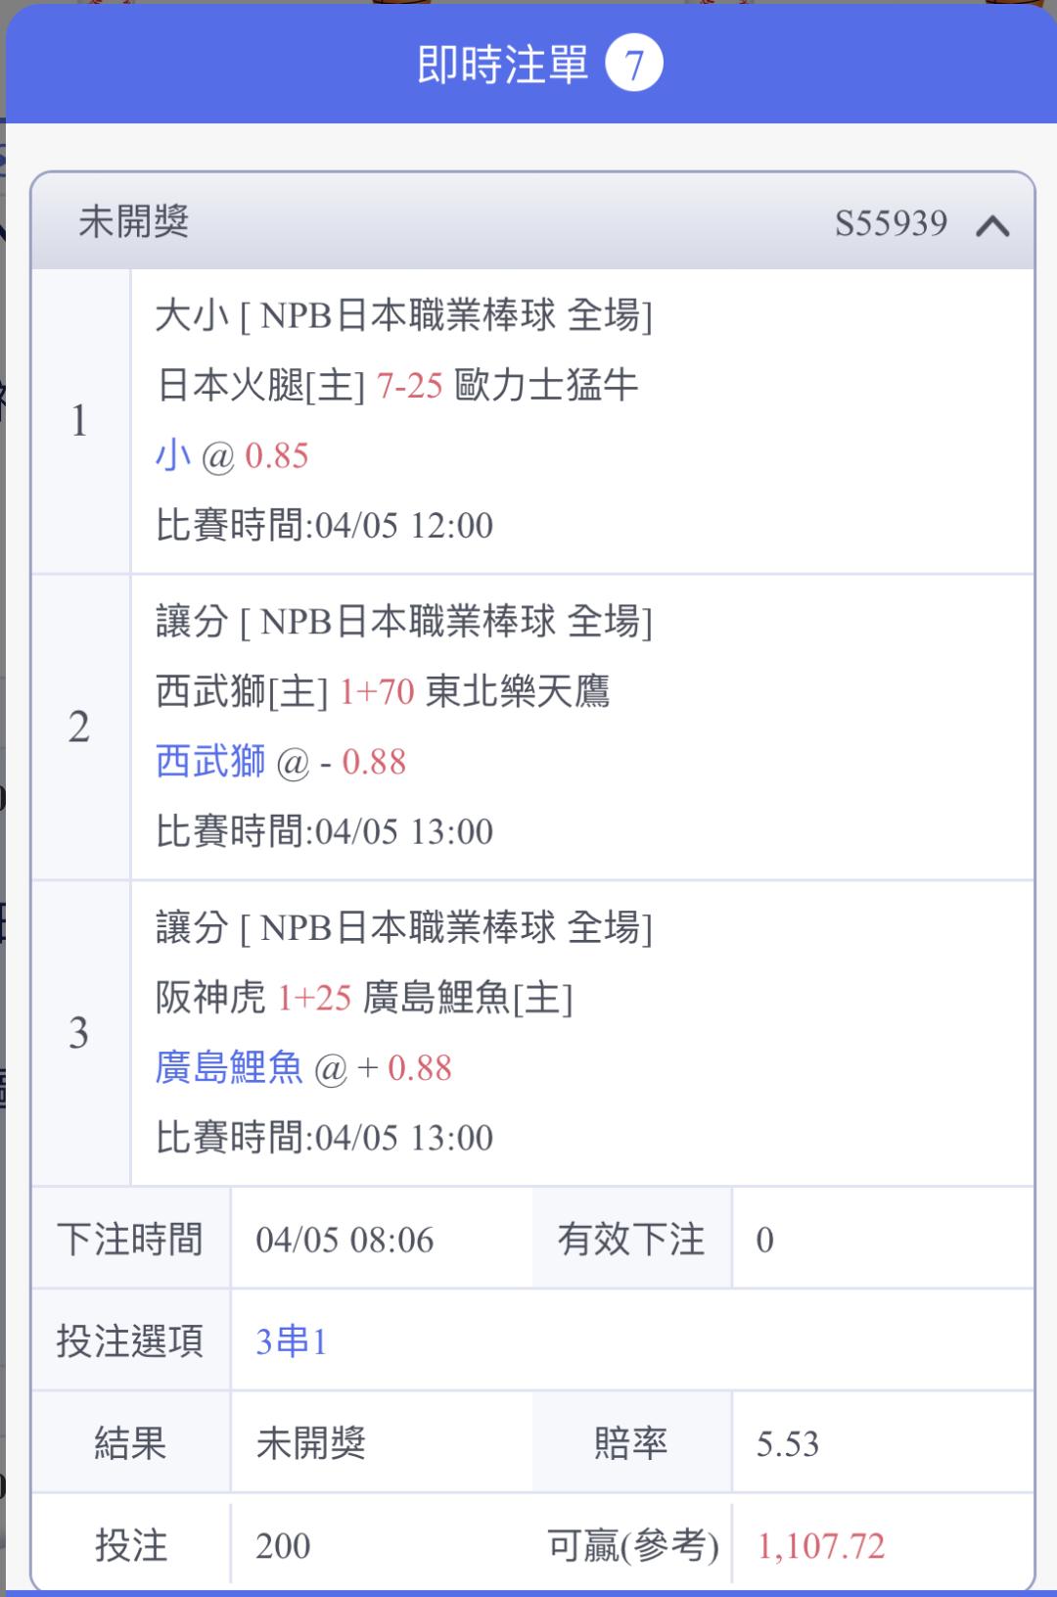This screenshot has width=1057, height=1597.
Task: Click the 1,107.72 possible winnings amount
Action: pyautogui.click(x=820, y=1546)
